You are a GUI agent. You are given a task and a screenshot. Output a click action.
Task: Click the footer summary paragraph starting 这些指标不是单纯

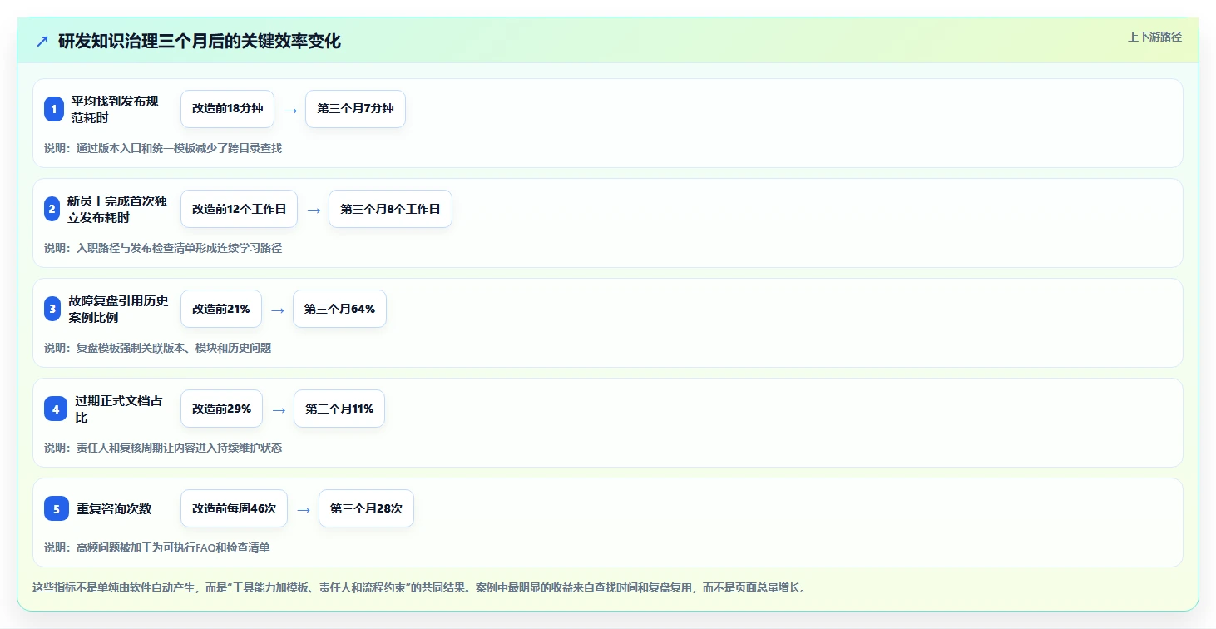click(418, 587)
